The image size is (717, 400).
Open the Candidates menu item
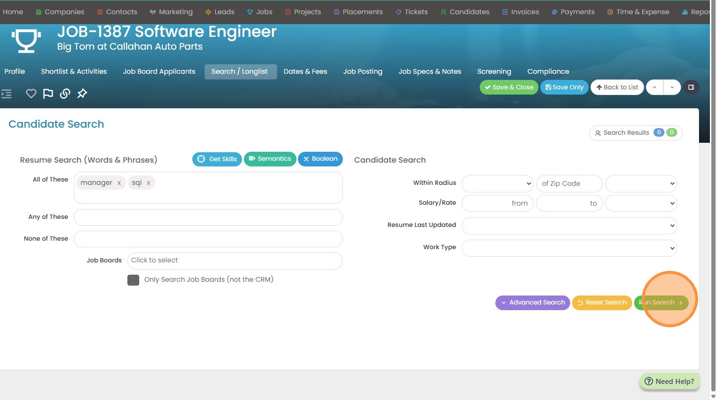point(465,12)
